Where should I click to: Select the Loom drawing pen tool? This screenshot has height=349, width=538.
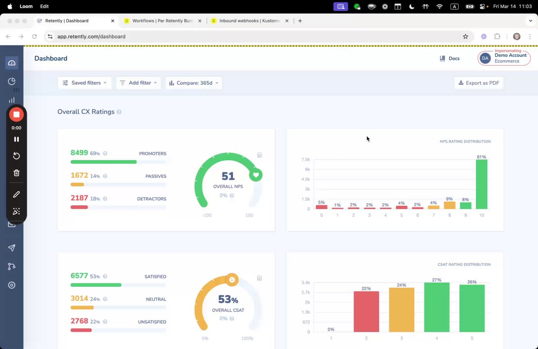tap(16, 195)
